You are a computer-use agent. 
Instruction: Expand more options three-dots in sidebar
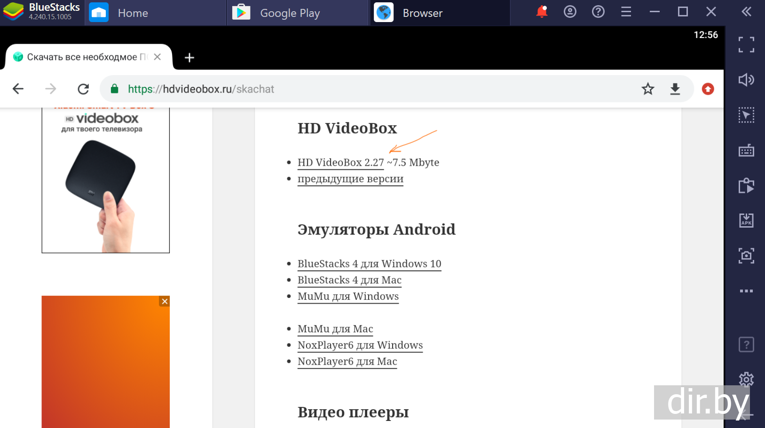746,291
